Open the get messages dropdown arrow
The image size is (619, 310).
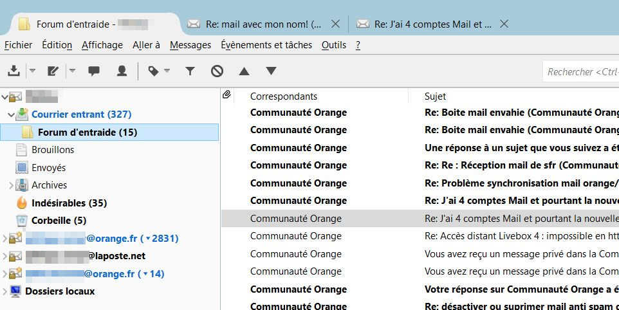click(32, 71)
